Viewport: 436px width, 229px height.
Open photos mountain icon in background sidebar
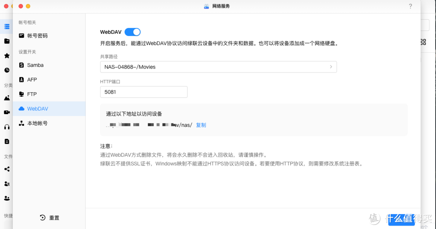[x=7, y=98]
